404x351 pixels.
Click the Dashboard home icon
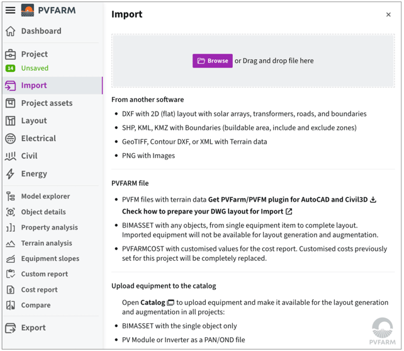(x=10, y=32)
